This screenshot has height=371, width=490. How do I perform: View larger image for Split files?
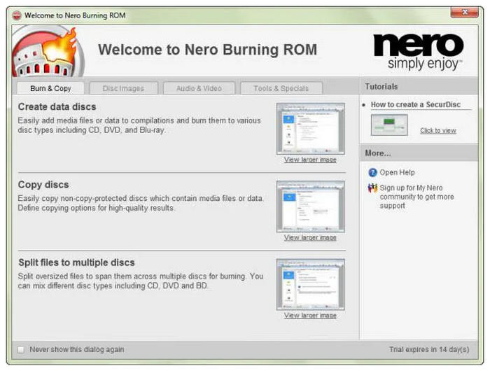pos(310,316)
